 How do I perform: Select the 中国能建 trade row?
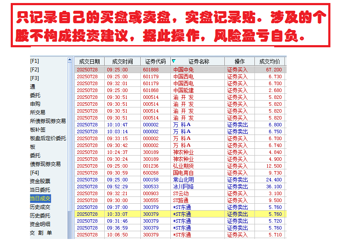tap(180, 90)
